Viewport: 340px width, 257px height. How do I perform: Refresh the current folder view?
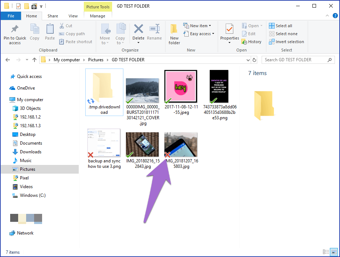(254, 60)
